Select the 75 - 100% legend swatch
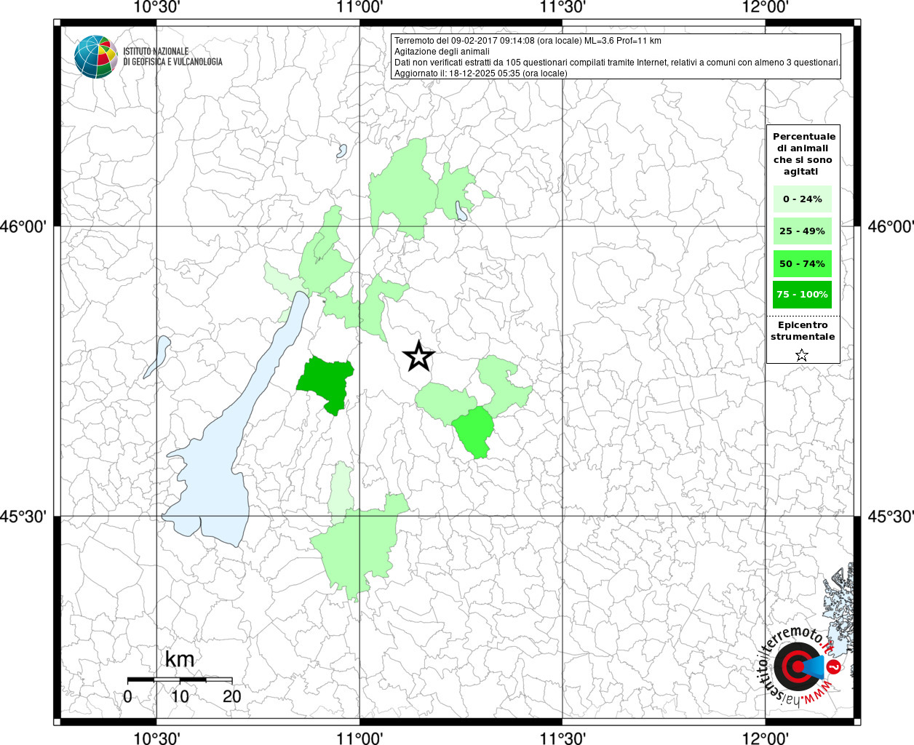This screenshot has height=745, width=914. click(802, 295)
